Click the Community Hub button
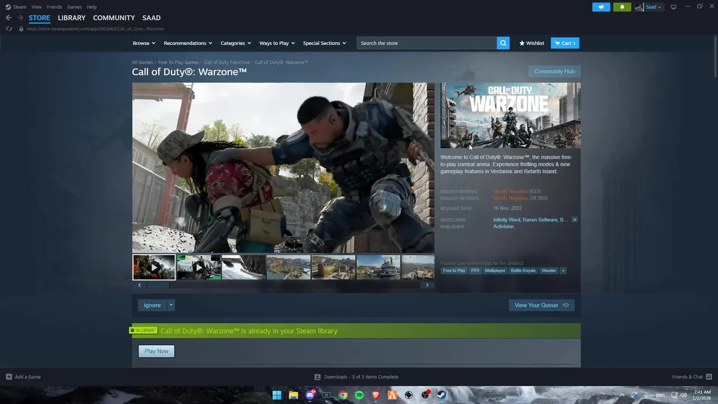The height and width of the screenshot is (404, 718). pyautogui.click(x=554, y=71)
